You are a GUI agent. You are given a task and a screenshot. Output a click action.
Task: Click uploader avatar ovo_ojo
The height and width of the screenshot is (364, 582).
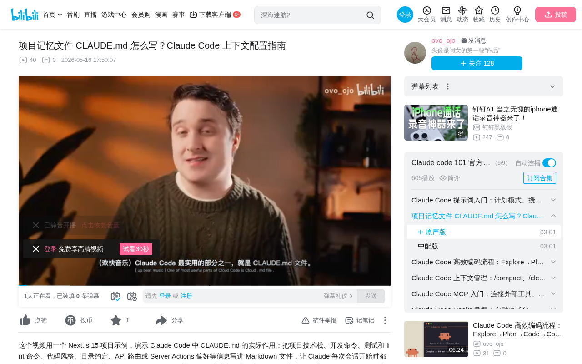pyautogui.click(x=415, y=53)
